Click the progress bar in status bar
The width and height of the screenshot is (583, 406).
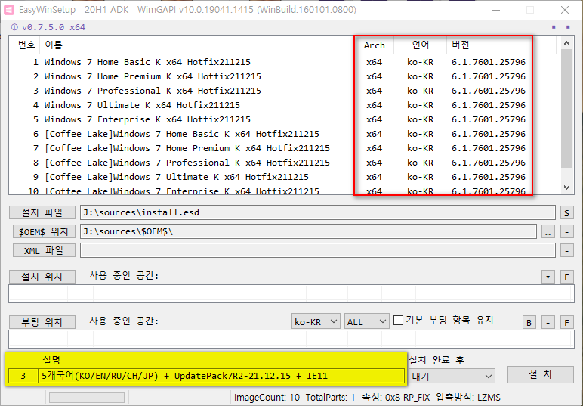click(87, 398)
